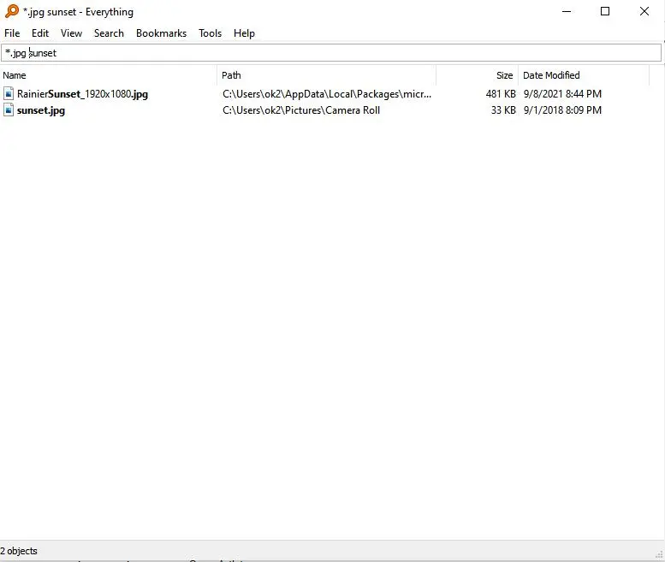Sort by Date Modified column header
Screen dimensions: 665x562
pyautogui.click(x=584, y=75)
